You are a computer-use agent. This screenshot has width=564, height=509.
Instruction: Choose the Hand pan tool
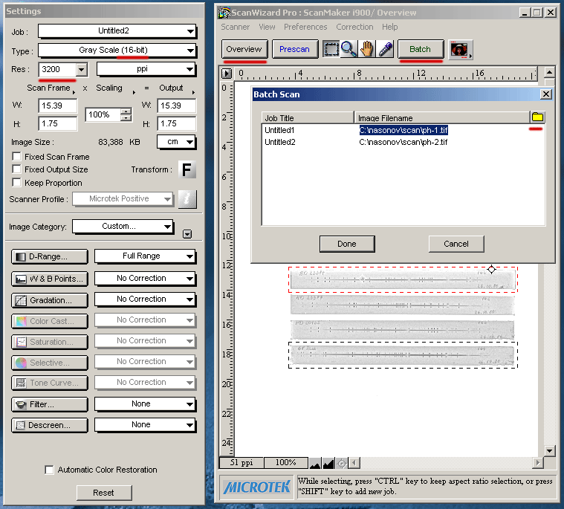(367, 49)
